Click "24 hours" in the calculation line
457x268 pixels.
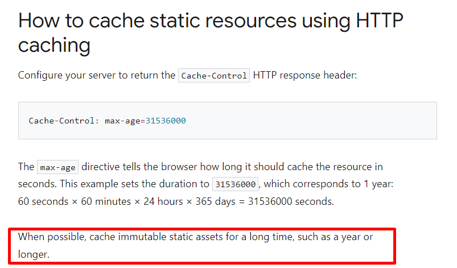(x=163, y=201)
